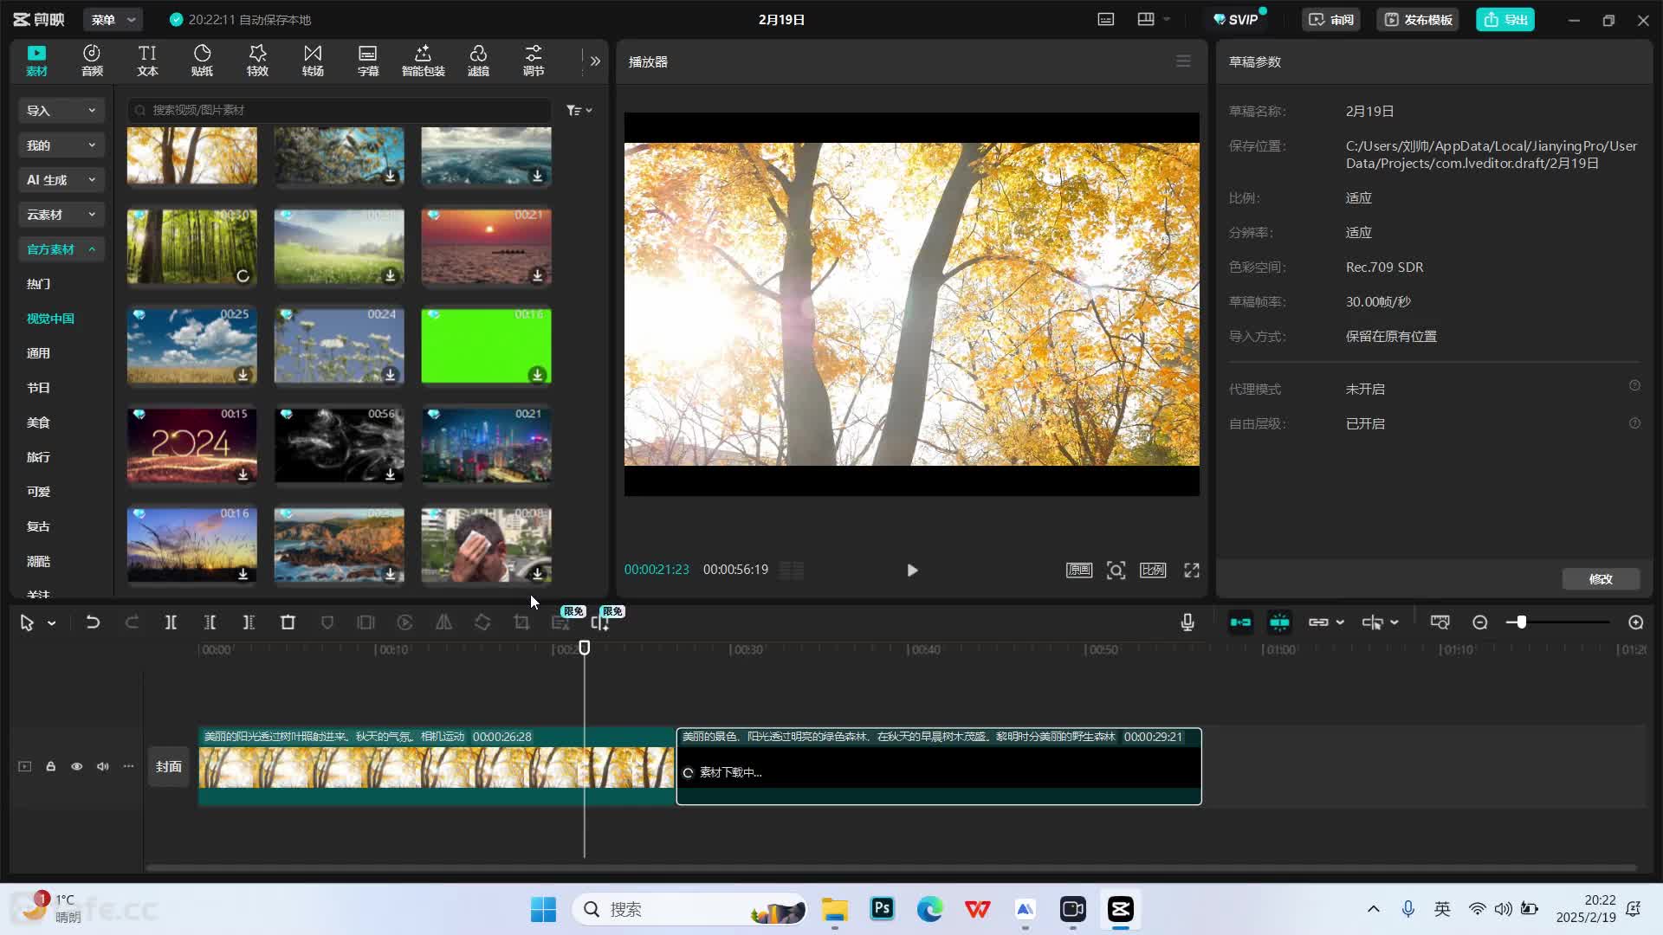Viewport: 1663px width, 935px height.
Task: Open the 字幕 captions tab
Action: [x=368, y=61]
